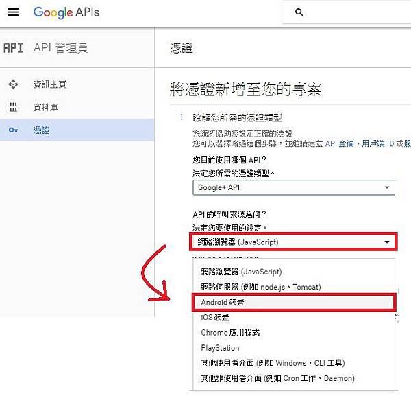The height and width of the screenshot is (398, 411).
Task: Choose the Android 裝置 option
Action: coord(294,302)
